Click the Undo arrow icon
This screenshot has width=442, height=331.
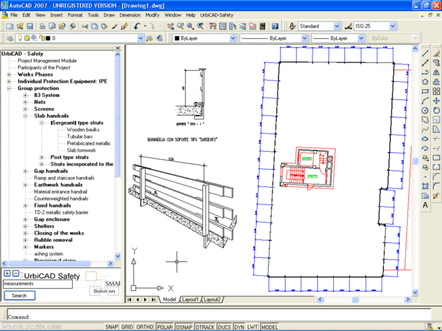[137, 26]
